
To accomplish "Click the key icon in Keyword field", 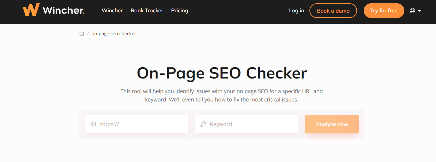I will click(203, 124).
